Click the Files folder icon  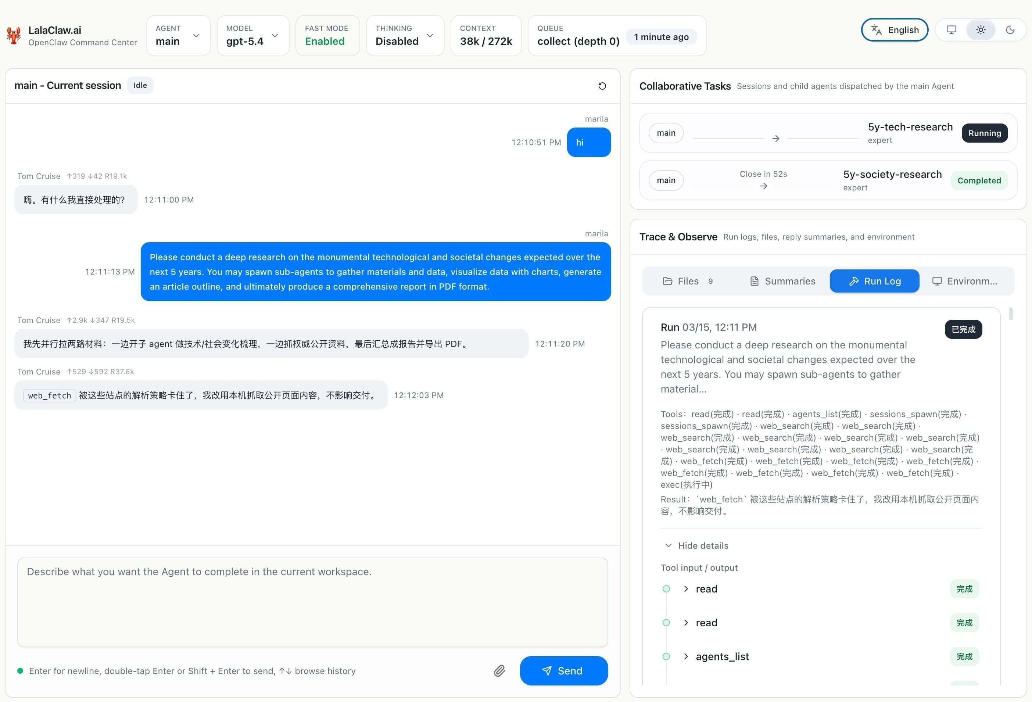[667, 281]
